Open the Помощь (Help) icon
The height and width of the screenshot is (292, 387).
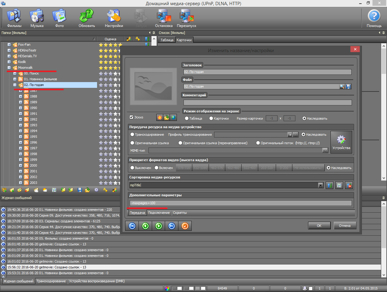(x=374, y=18)
